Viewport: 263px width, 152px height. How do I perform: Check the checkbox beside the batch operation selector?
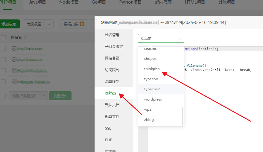pyautogui.click(x=3, y=96)
